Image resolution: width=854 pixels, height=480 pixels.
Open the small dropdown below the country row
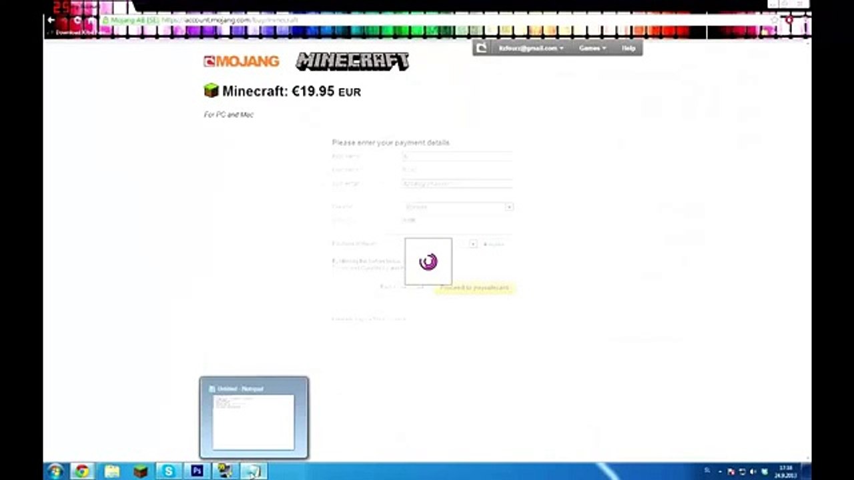(x=472, y=244)
